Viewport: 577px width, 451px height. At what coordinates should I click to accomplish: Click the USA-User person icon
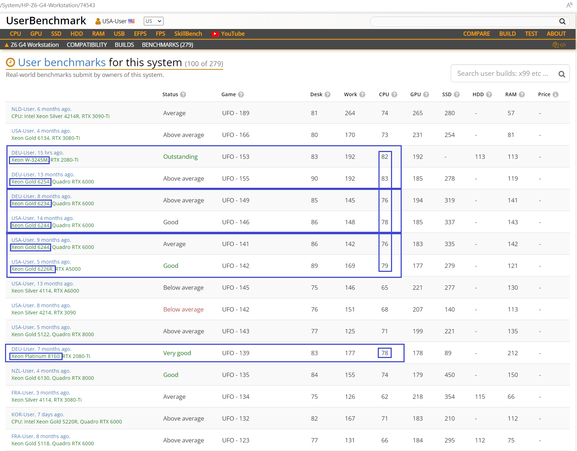click(x=98, y=21)
